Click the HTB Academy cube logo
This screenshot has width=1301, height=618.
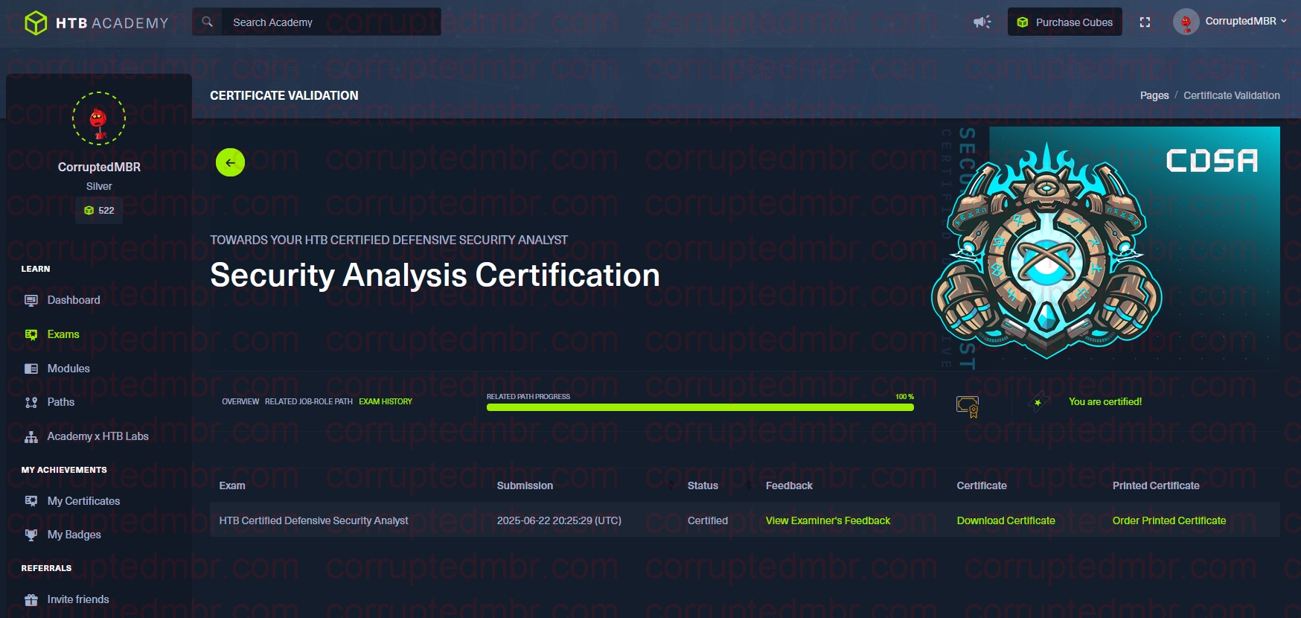point(36,23)
